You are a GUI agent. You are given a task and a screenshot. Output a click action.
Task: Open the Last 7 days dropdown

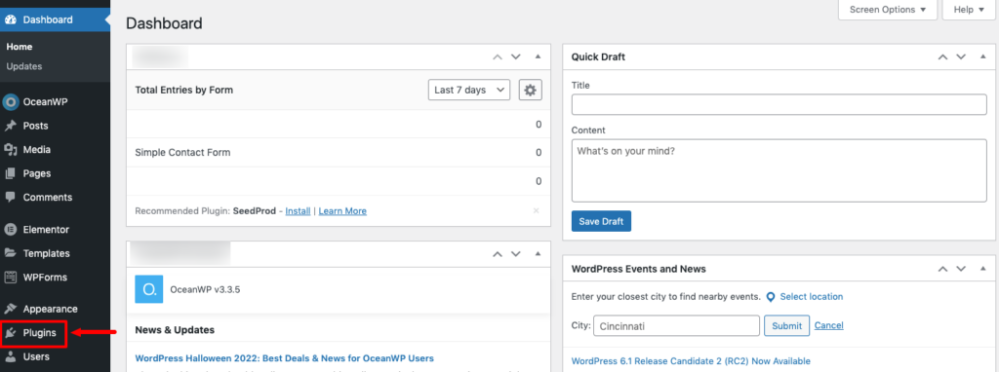(469, 91)
